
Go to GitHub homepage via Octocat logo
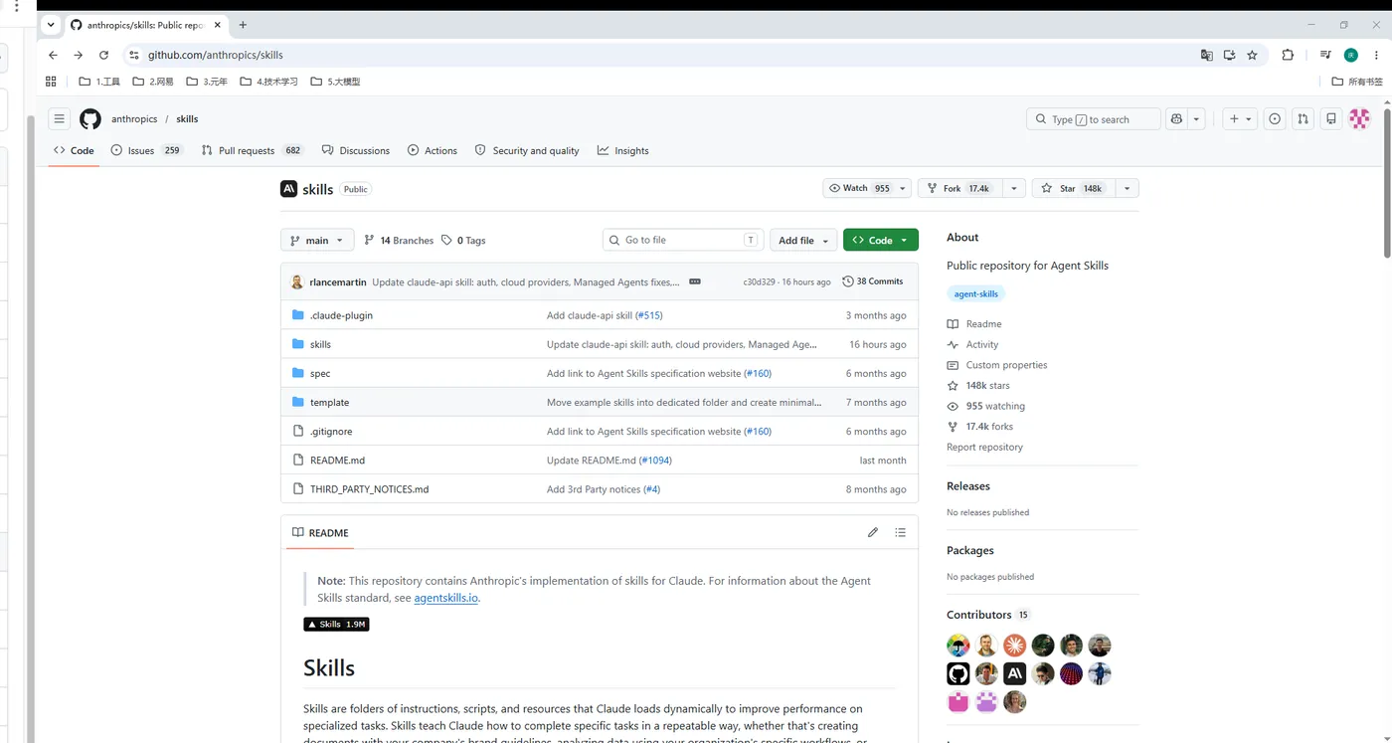90,119
